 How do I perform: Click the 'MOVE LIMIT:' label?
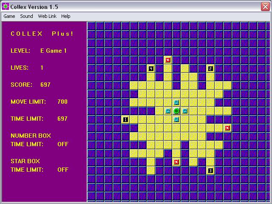28,102
